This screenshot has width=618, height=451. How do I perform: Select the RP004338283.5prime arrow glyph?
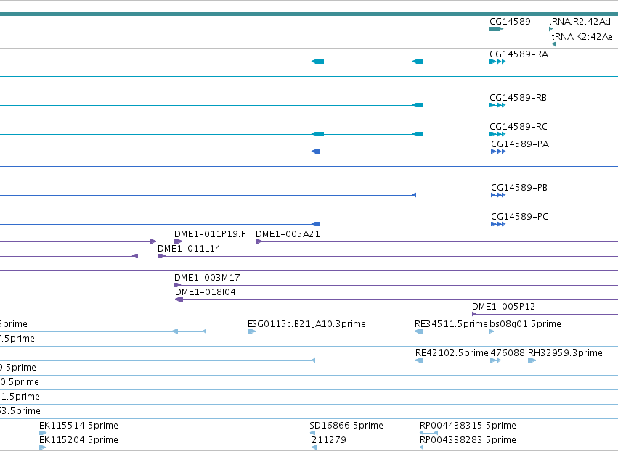[x=422, y=447]
